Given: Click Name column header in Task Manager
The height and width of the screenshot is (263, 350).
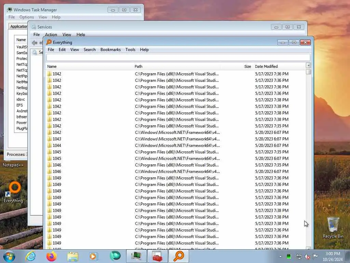Looking at the screenshot, I should point(21,40).
